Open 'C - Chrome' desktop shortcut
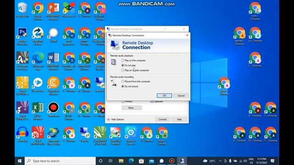This screenshot has width=294, height=165. point(255,60)
